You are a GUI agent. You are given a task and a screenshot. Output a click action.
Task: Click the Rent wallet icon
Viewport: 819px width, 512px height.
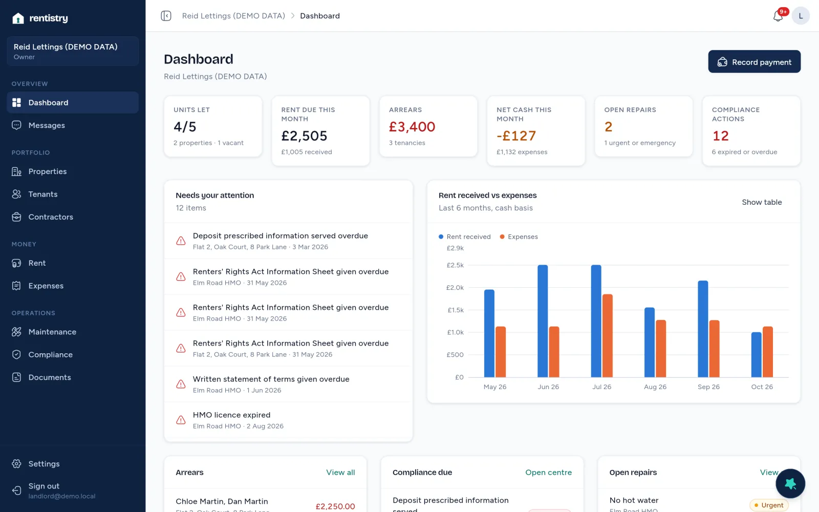[x=17, y=263]
